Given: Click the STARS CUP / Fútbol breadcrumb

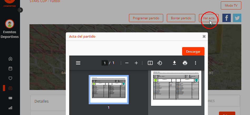Looking at the screenshot, I should coord(45,1).
